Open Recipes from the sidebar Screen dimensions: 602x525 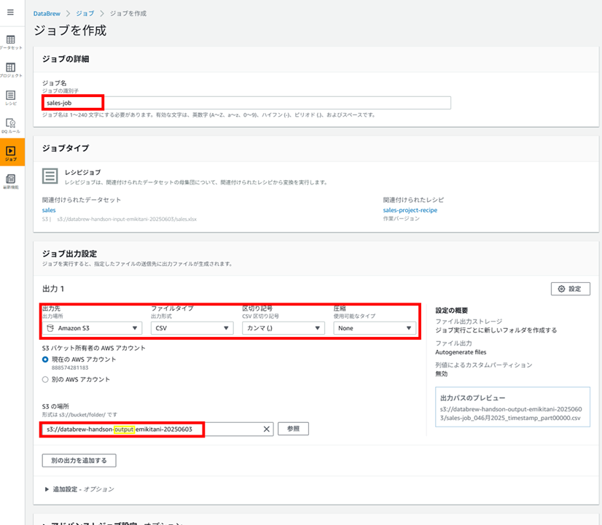pyautogui.click(x=11, y=98)
